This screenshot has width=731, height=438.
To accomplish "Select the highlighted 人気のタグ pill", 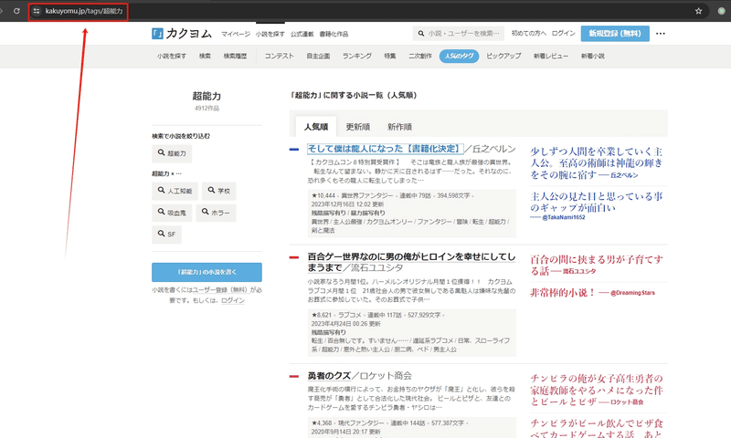I will tap(459, 56).
